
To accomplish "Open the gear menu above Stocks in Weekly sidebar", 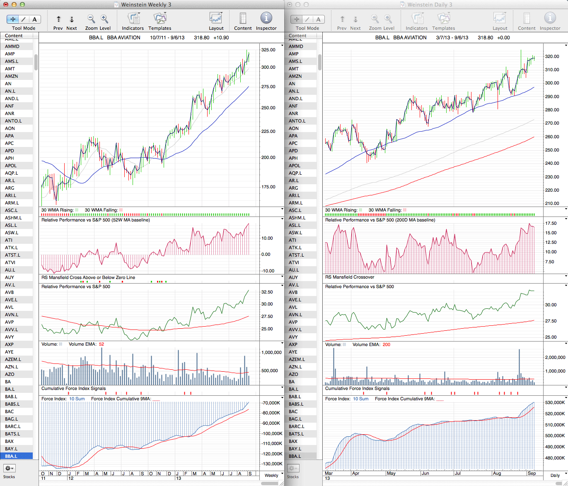I will (x=9, y=468).
